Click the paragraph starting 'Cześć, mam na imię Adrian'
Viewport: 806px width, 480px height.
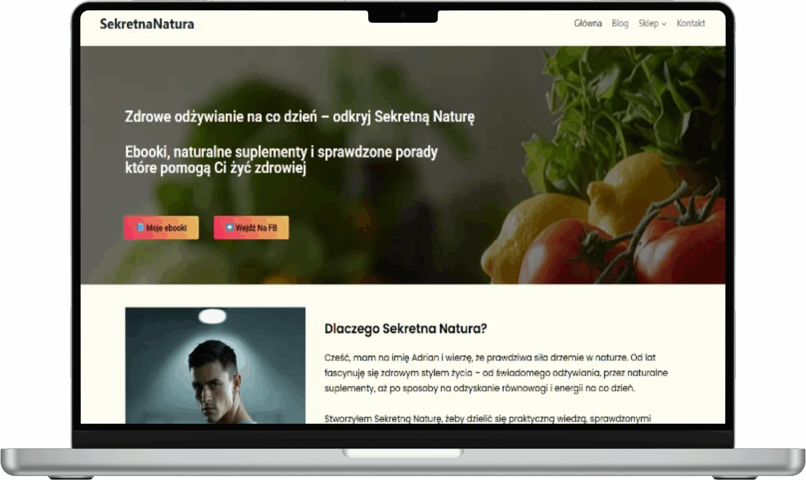496,373
